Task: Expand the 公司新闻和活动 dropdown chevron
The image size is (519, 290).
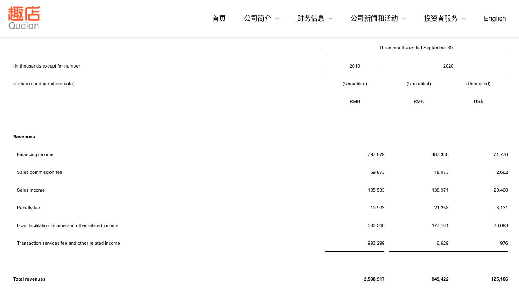Action: [x=404, y=19]
